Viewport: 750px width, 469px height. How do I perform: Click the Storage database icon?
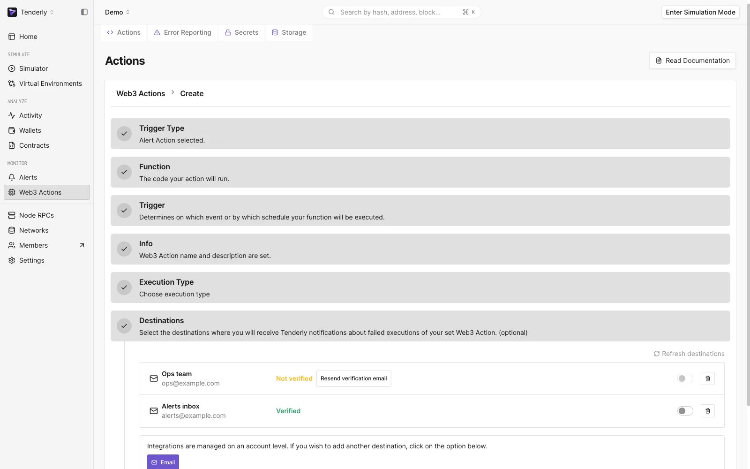(x=275, y=32)
